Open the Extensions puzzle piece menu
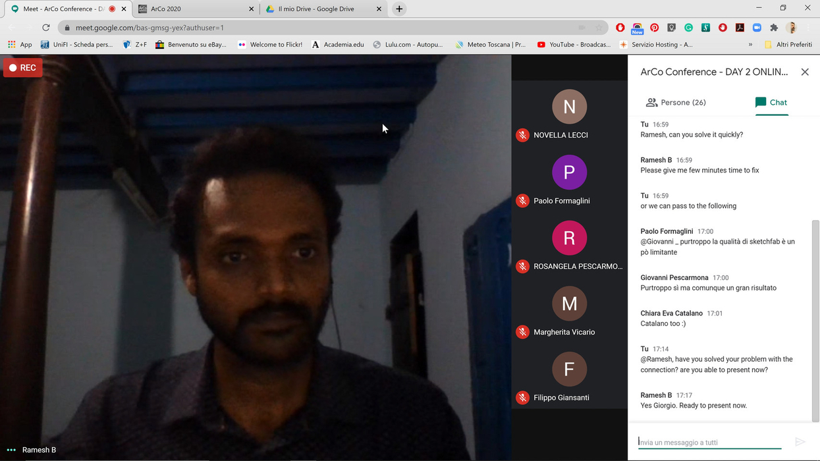Image resolution: width=820 pixels, height=461 pixels. (774, 28)
